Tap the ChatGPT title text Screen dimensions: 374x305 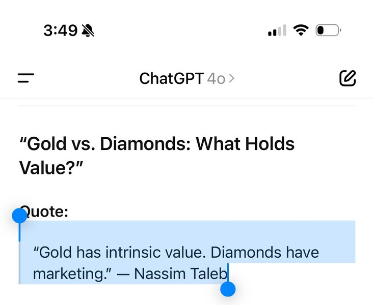(171, 78)
